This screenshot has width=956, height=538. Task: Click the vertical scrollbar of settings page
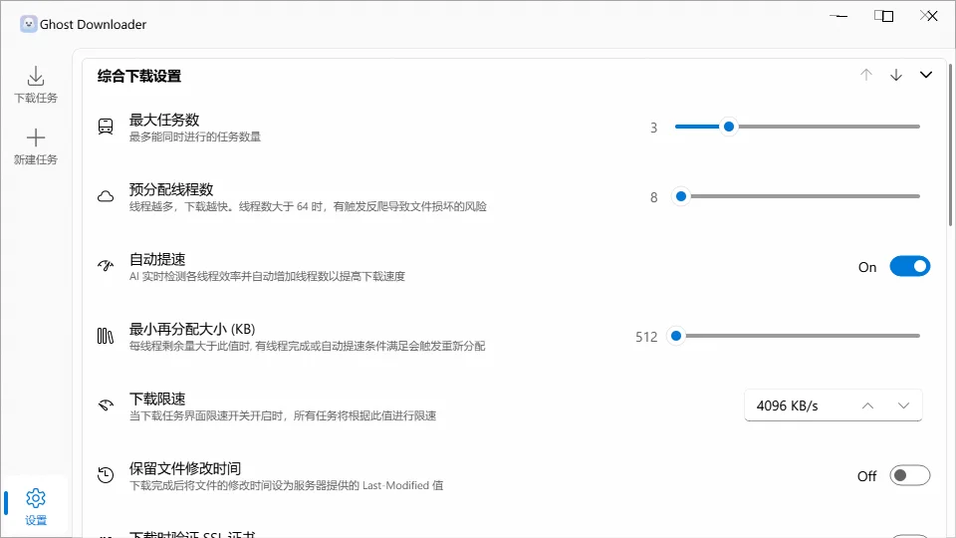pyautogui.click(x=950, y=143)
